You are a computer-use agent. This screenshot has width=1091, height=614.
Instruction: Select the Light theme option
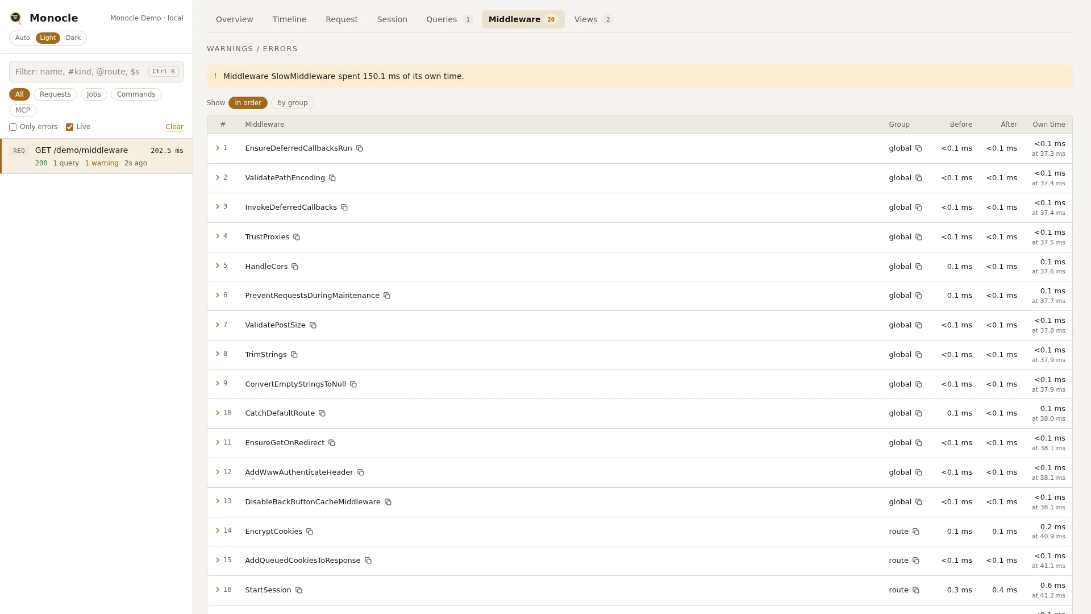pos(48,38)
